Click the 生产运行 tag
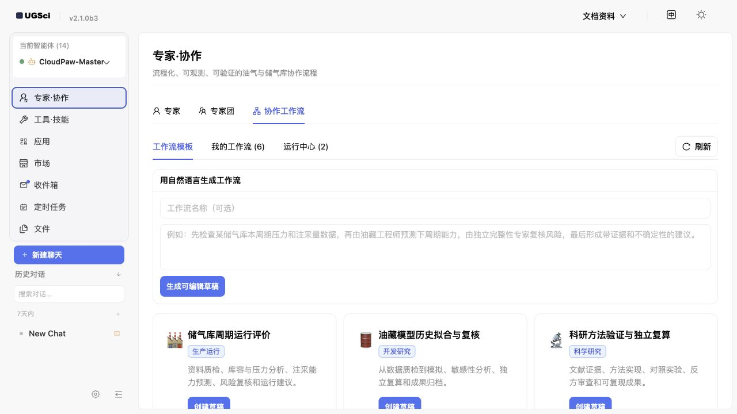Image resolution: width=737 pixels, height=414 pixels. (206, 351)
